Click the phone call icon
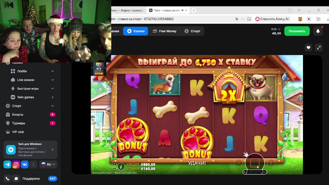 7,179
